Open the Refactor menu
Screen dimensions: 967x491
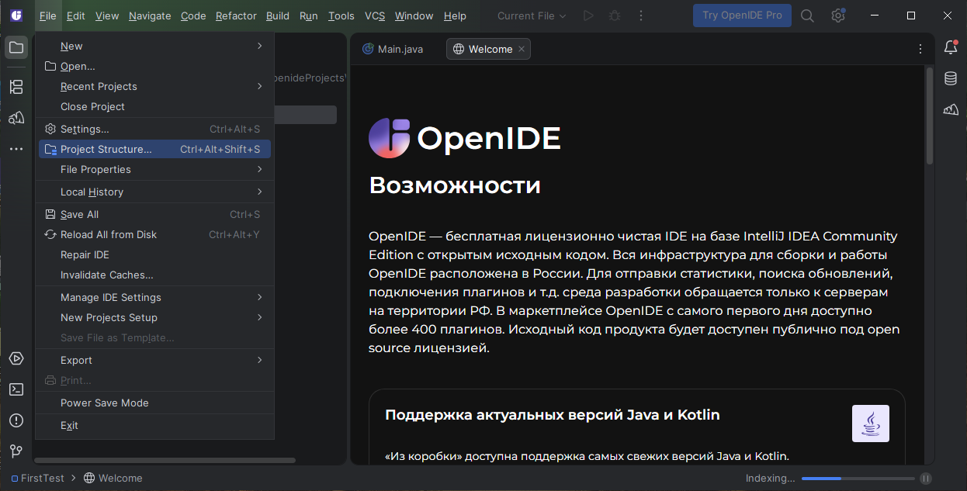tap(236, 16)
